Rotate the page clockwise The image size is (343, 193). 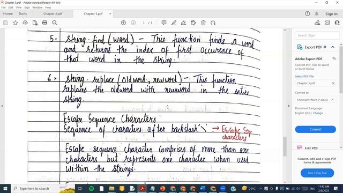click(x=213, y=23)
